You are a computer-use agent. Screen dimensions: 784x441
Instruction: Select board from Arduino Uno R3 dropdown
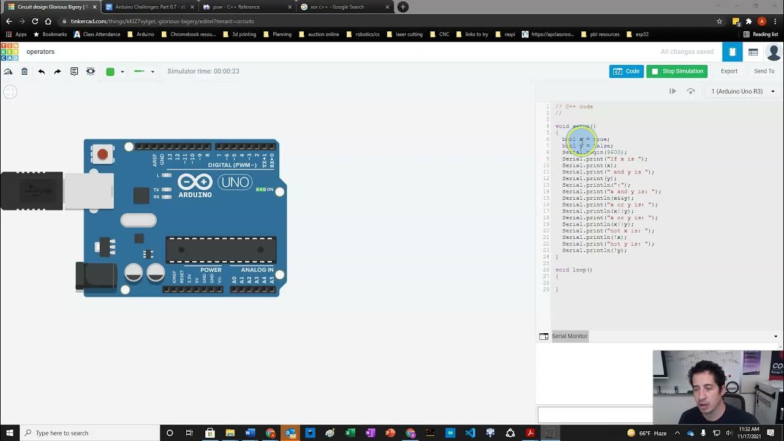coord(742,91)
